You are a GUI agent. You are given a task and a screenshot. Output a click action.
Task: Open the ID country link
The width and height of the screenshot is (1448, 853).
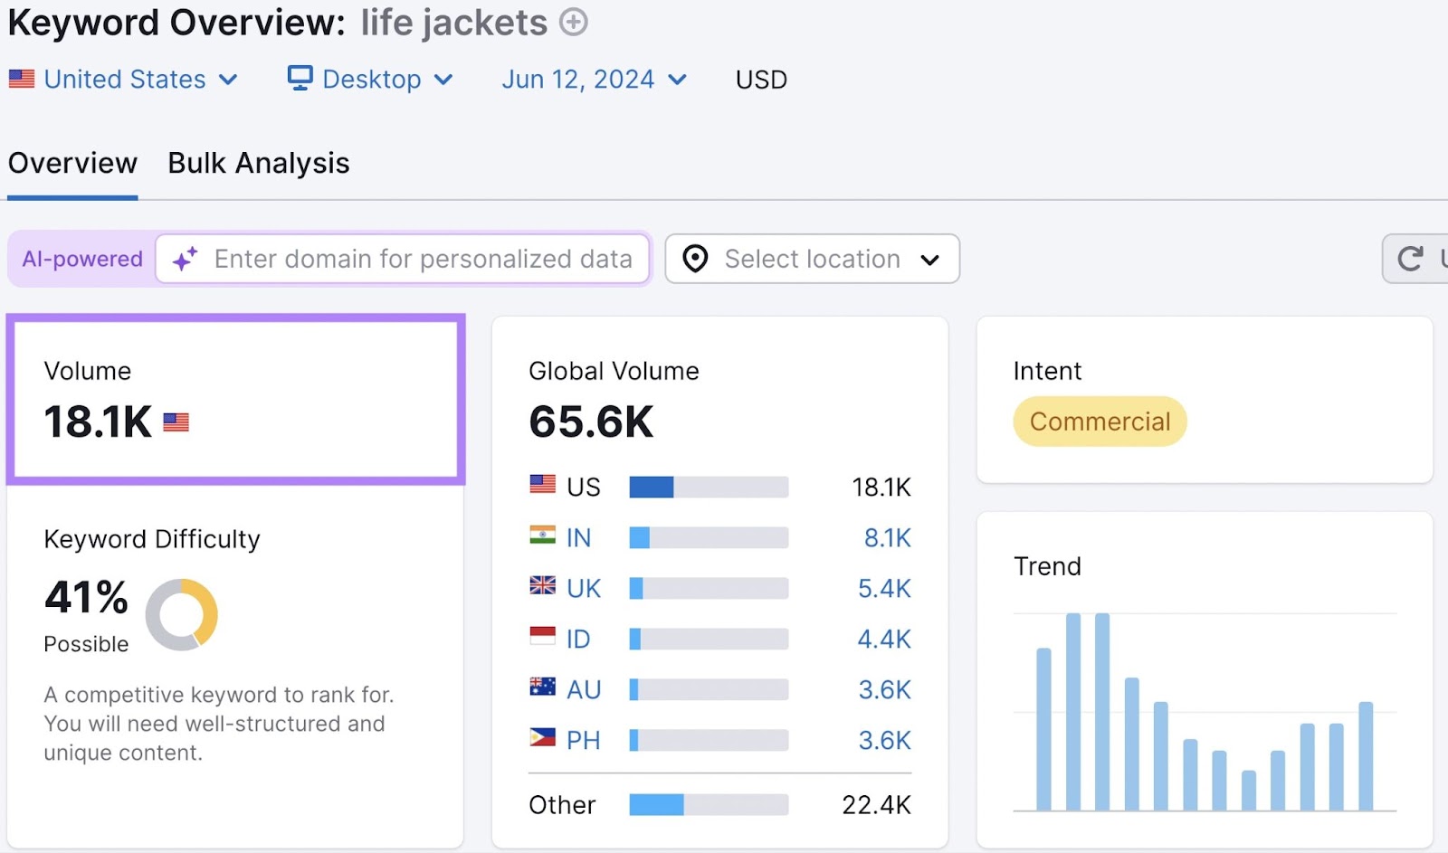point(578,640)
